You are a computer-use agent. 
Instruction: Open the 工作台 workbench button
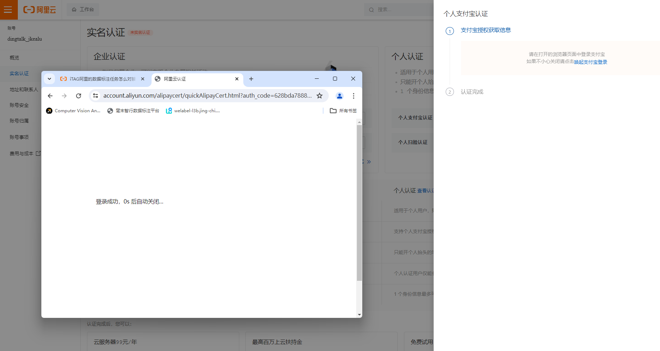point(83,10)
